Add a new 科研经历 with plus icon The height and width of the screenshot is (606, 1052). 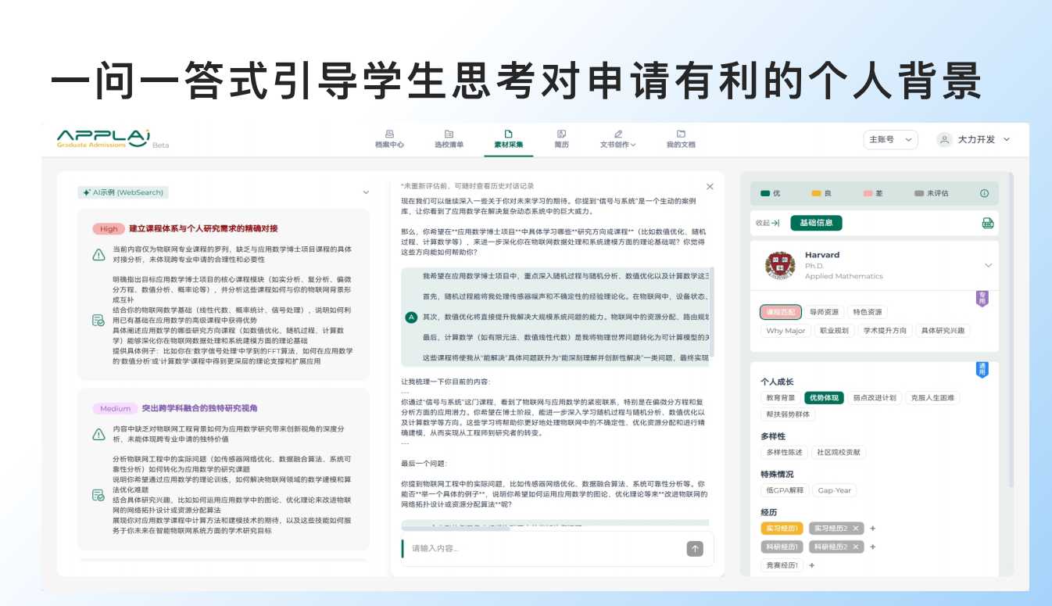coord(873,547)
